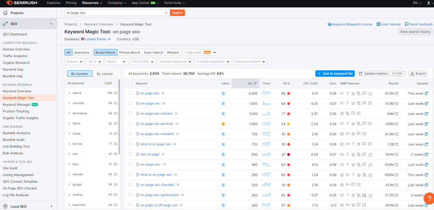This screenshot has height=210, width=434.
Task: Click the refresh icon for 'on page seo' row
Action: (x=426, y=93)
